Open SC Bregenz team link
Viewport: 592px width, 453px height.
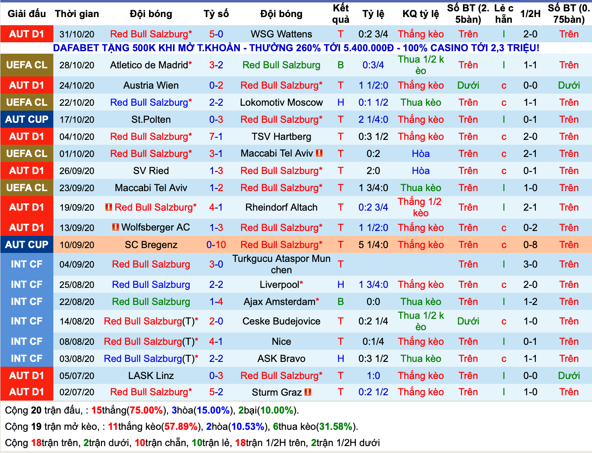click(151, 245)
